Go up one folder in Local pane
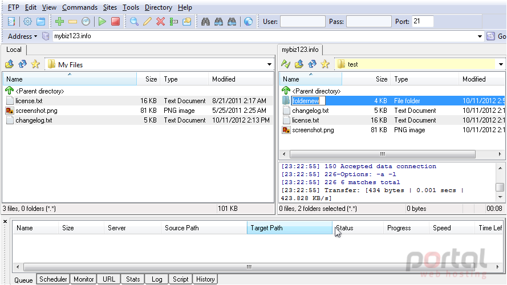 point(9,64)
